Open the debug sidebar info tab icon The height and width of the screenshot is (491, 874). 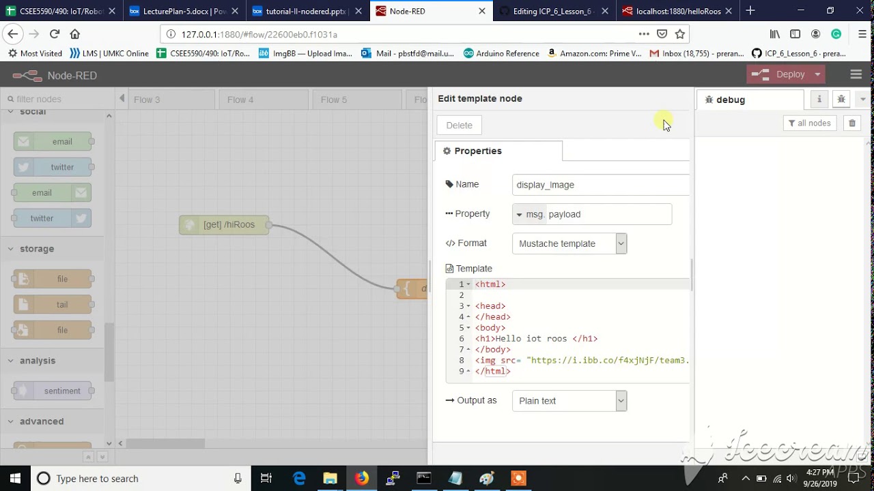(819, 100)
